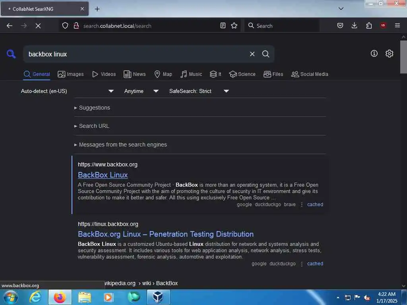The height and width of the screenshot is (305, 407).
Task: Go back with the browser back arrow
Action: click(x=10, y=26)
